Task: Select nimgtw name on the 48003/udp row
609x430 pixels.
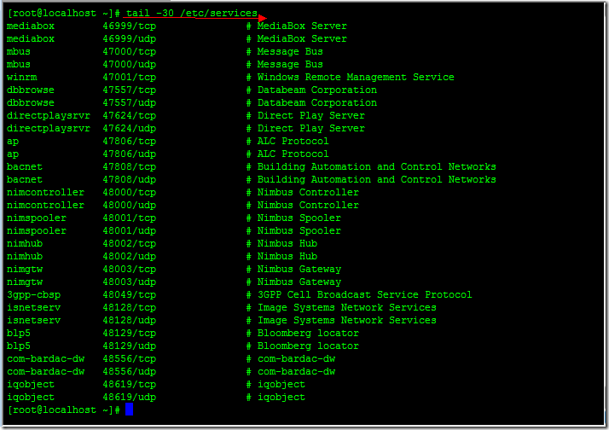Action: [x=25, y=282]
